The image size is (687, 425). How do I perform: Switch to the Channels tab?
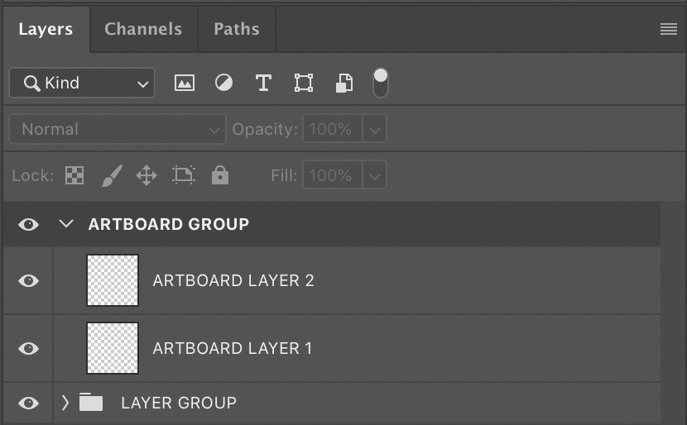[x=143, y=29]
